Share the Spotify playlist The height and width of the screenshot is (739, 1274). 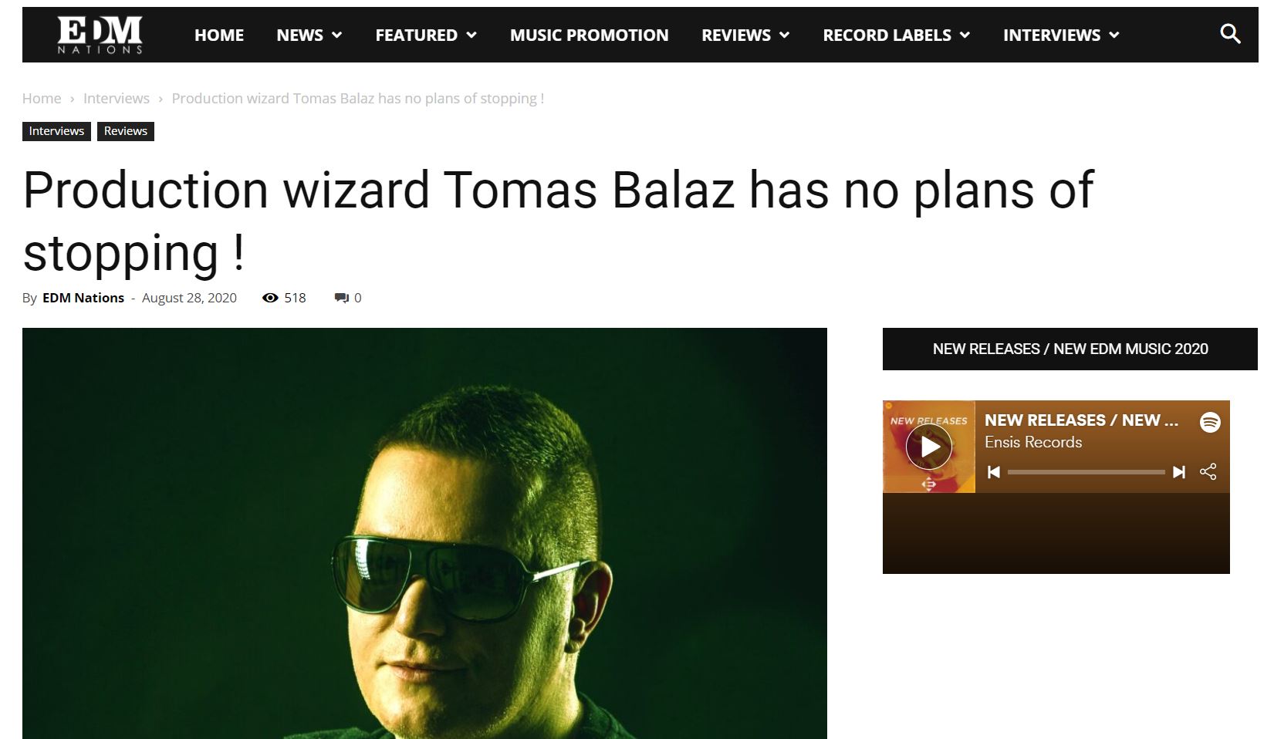pos(1208,472)
